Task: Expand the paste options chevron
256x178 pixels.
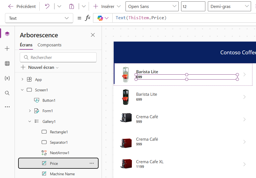Action: [84, 7]
